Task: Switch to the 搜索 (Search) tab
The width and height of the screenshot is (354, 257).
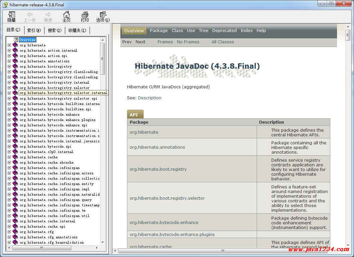Action: (55, 30)
